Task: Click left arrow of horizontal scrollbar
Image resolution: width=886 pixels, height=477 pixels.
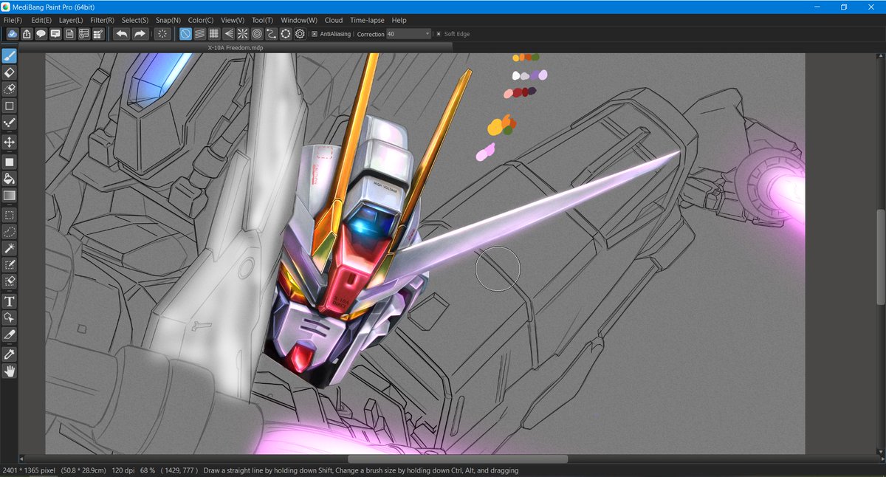Action: tap(23, 459)
